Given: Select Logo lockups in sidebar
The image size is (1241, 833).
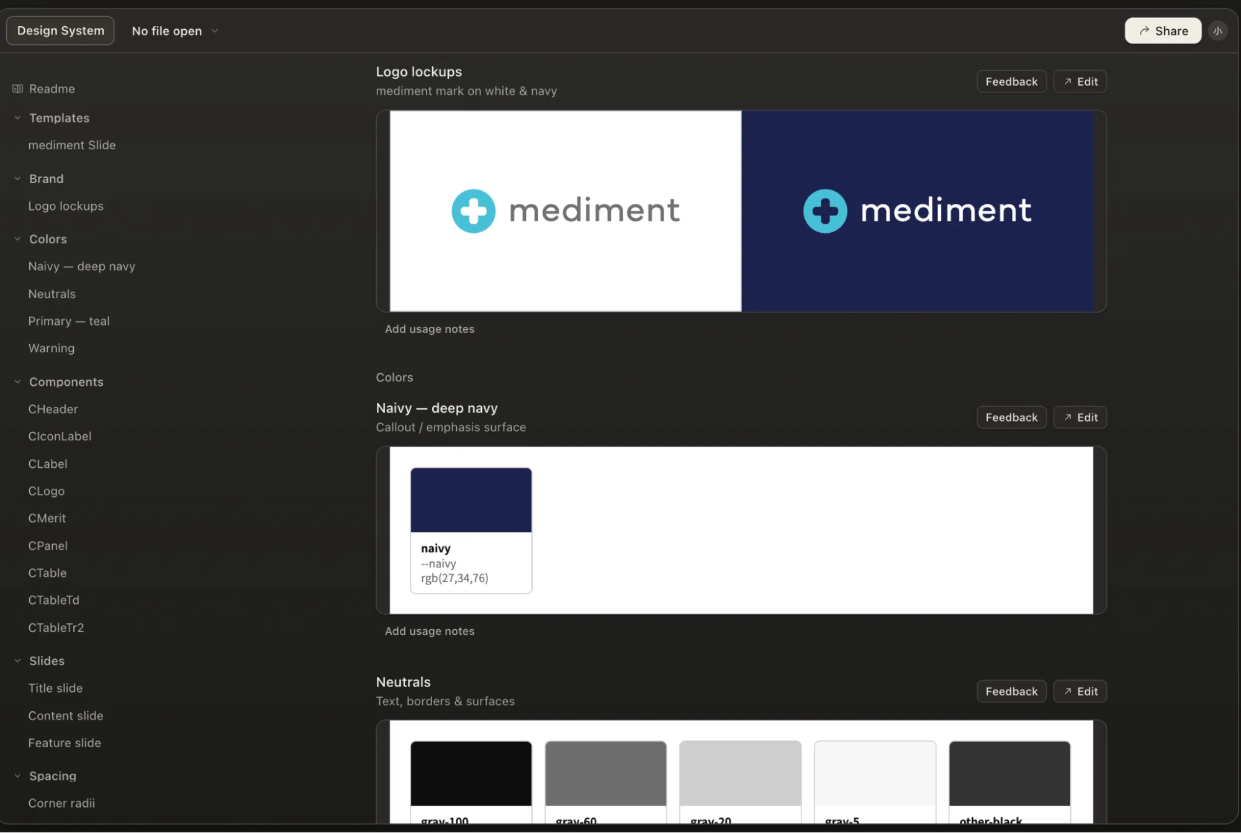Looking at the screenshot, I should click(66, 206).
